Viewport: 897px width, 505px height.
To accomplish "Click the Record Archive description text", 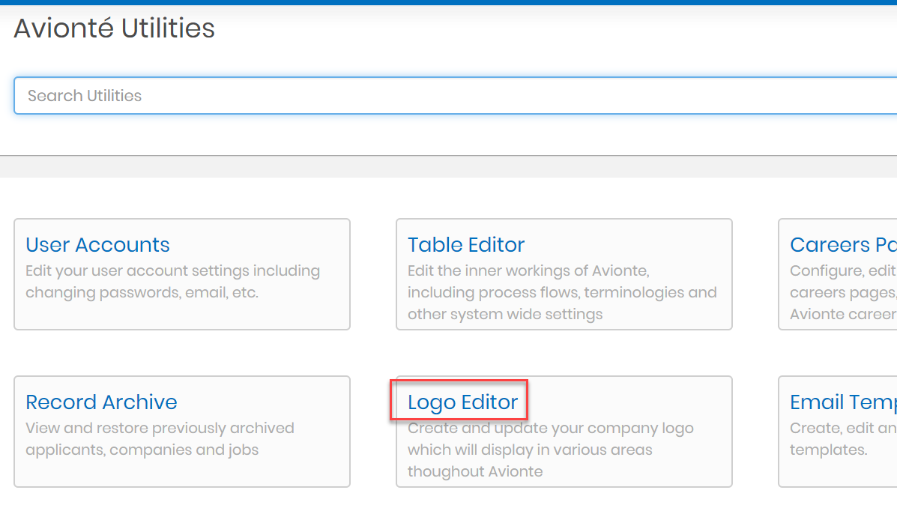I will (x=159, y=439).
